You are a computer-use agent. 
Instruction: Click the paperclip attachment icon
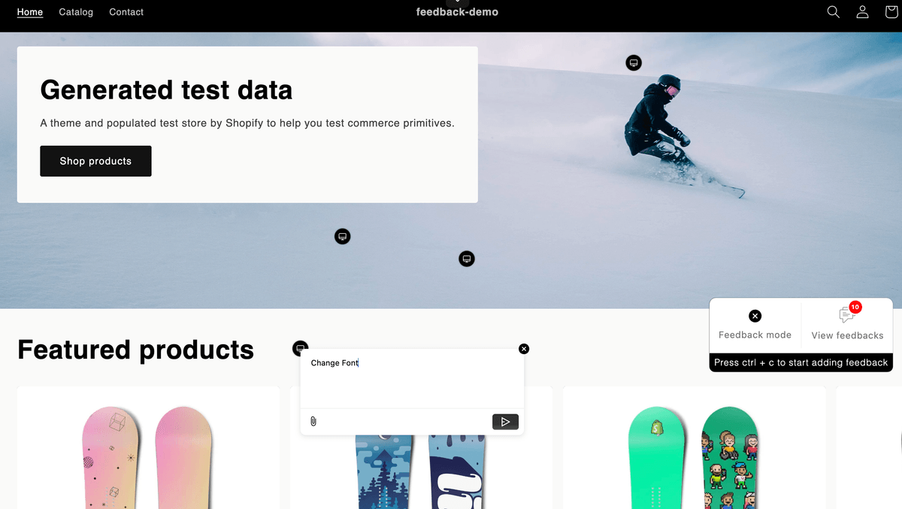pos(313,421)
